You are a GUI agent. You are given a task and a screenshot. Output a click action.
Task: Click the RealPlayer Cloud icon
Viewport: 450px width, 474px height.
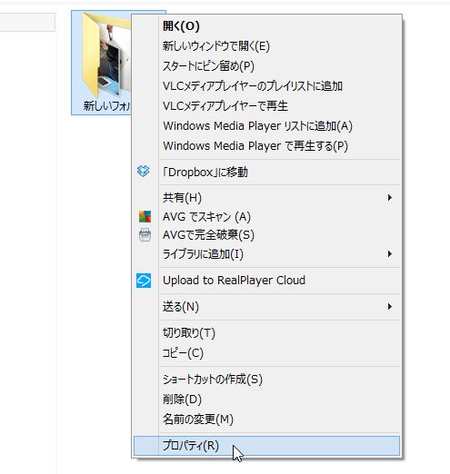click(x=144, y=281)
